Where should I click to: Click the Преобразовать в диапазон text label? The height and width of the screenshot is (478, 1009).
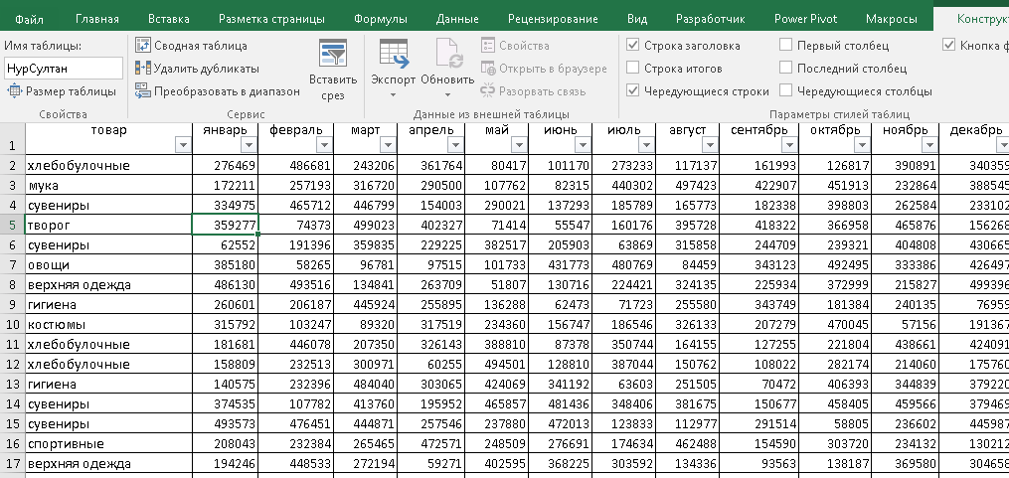pyautogui.click(x=228, y=92)
